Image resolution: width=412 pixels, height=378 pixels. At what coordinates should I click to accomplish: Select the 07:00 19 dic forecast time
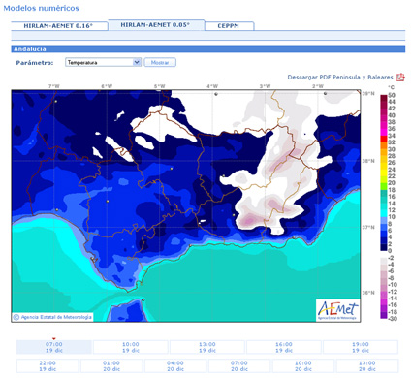coord(54,347)
